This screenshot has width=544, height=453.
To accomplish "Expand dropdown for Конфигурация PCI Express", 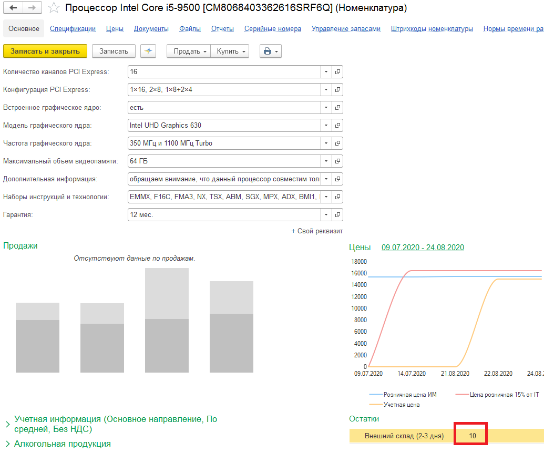I will point(326,89).
